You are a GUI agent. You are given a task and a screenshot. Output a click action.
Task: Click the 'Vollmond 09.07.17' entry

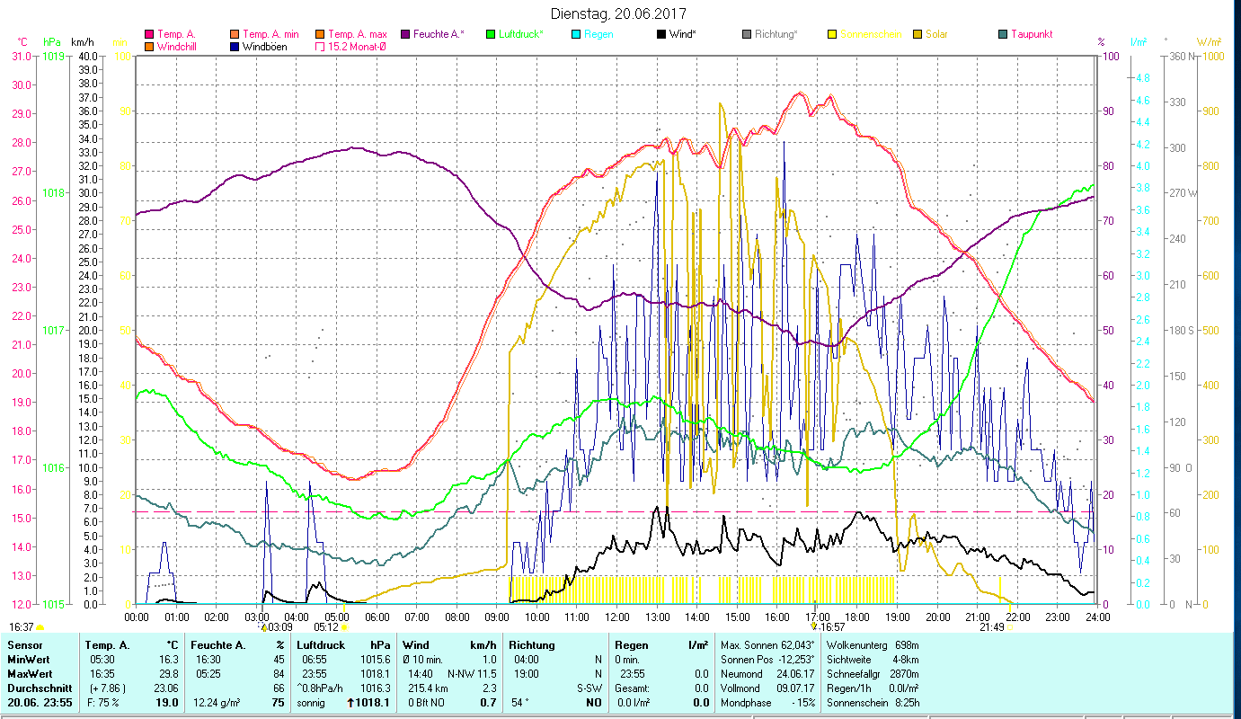click(766, 688)
